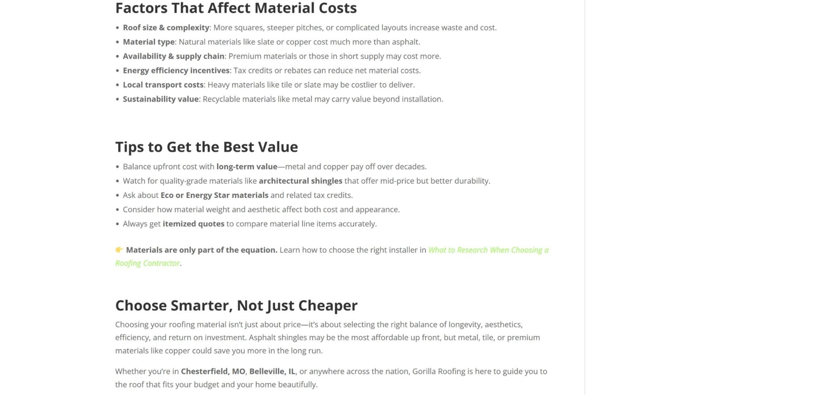Open the 'What to Research When Choosing a Roofing Contractor' link
Viewport: 826px width, 395px height.
coord(488,250)
